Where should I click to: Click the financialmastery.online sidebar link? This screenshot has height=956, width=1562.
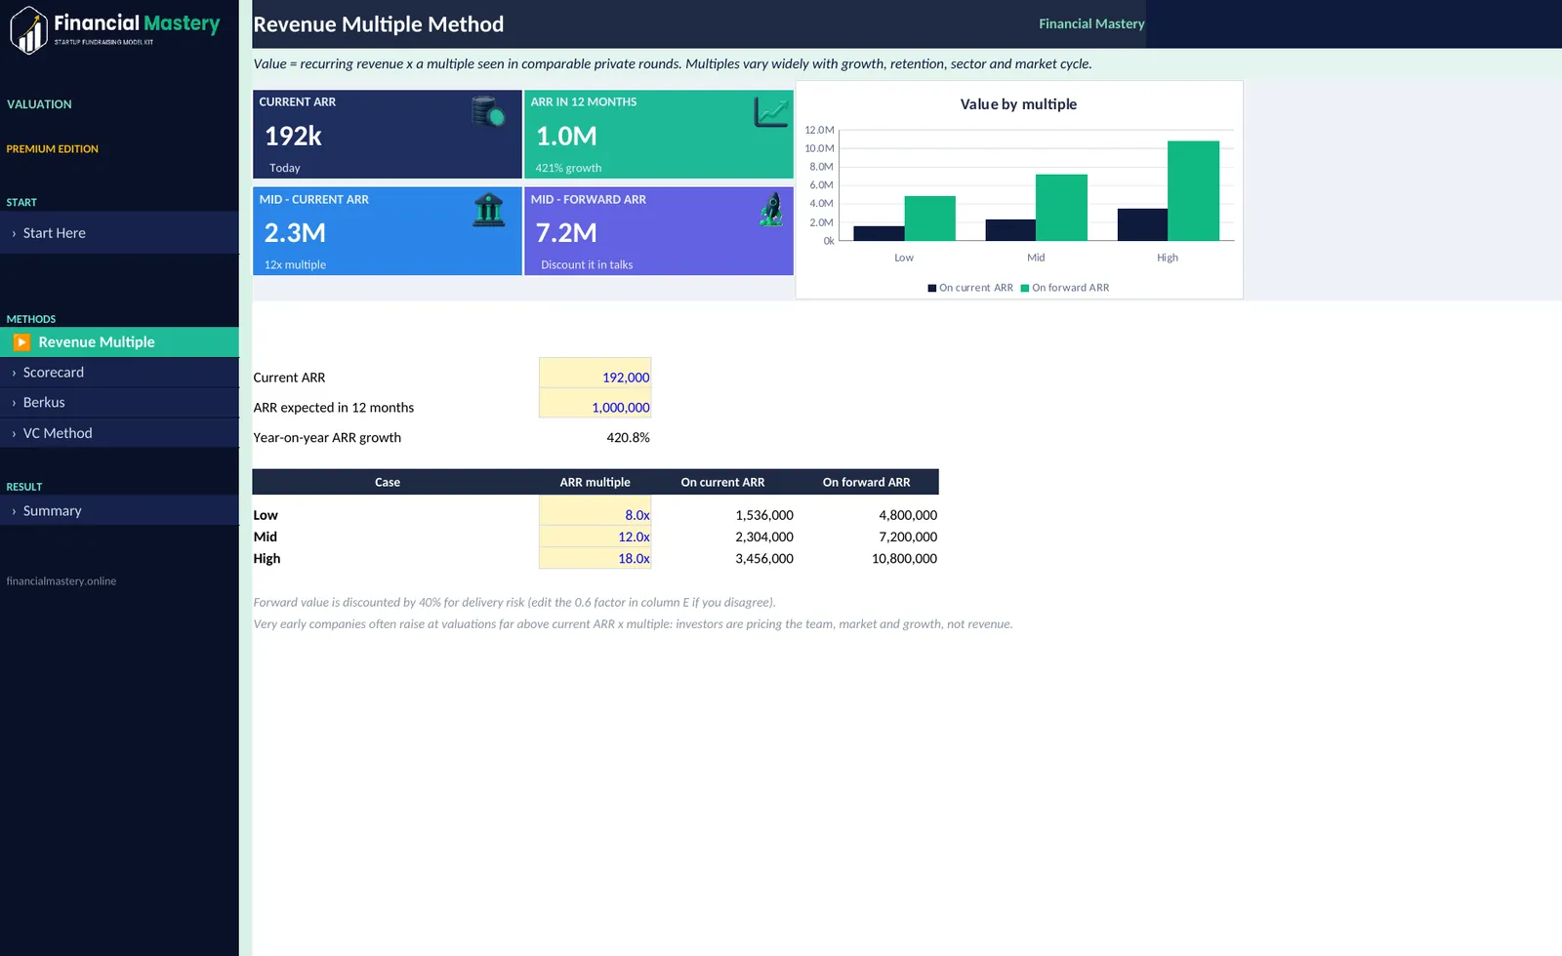coord(62,581)
